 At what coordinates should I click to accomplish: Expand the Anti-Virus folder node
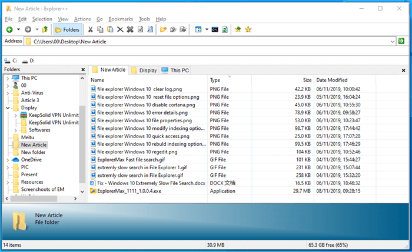[8, 93]
